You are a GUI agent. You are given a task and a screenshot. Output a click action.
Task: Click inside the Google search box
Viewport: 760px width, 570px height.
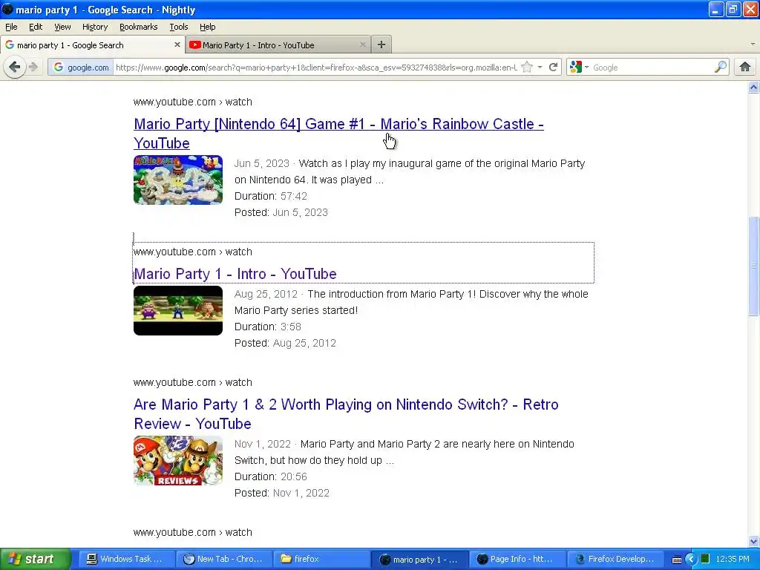point(652,68)
